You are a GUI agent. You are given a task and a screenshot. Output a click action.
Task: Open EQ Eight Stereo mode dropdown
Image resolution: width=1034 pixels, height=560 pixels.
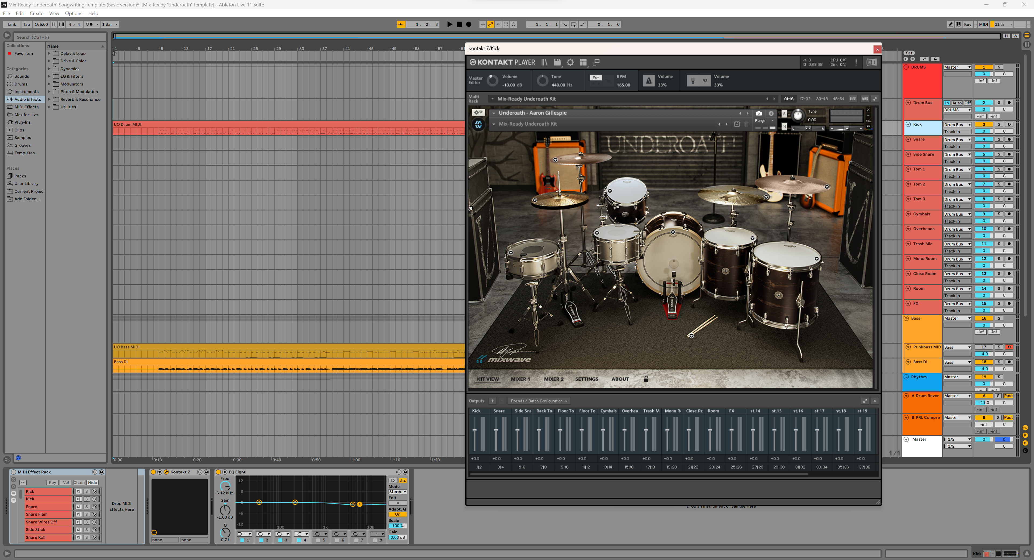[397, 491]
